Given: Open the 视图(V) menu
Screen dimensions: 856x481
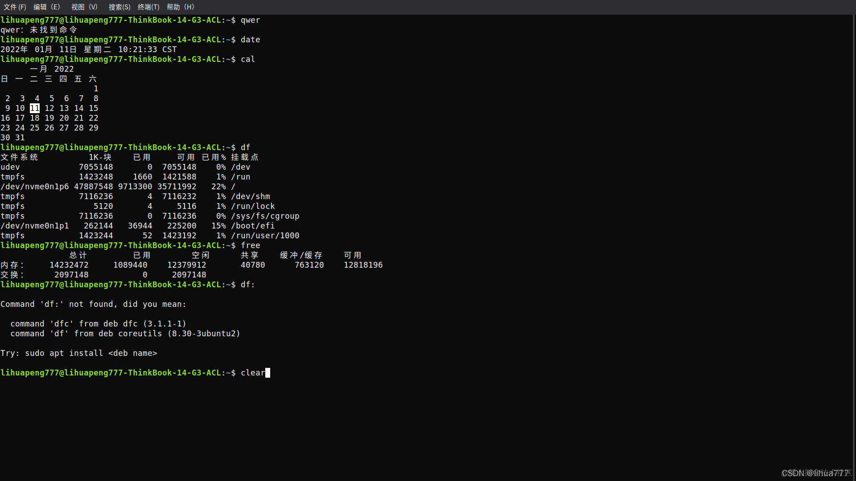Looking at the screenshot, I should [84, 7].
